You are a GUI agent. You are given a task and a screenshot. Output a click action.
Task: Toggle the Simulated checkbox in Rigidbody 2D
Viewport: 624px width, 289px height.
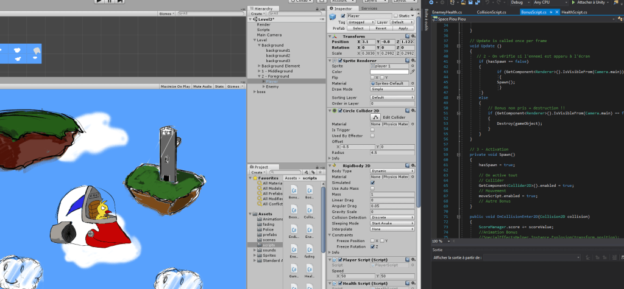[373, 183]
